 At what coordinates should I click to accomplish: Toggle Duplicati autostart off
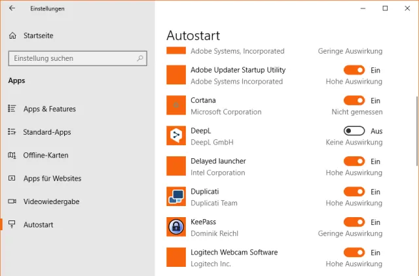354,192
